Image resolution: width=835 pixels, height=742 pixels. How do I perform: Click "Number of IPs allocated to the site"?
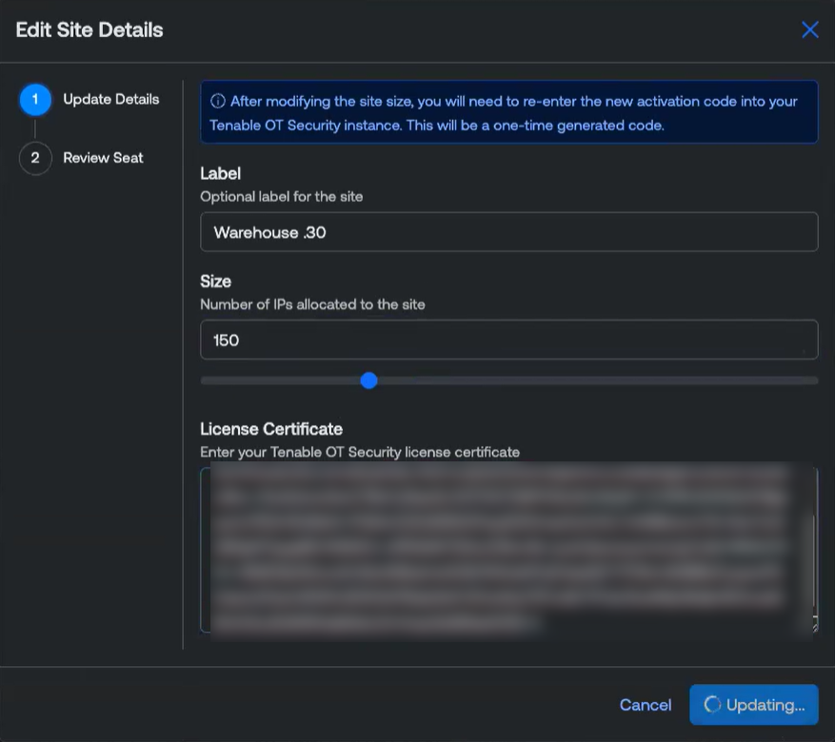pyautogui.click(x=312, y=304)
